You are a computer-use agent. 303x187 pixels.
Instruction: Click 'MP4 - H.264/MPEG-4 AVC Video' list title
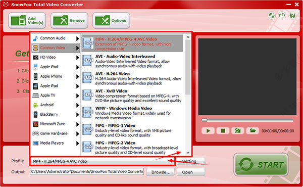pyautogui.click(x=126, y=39)
